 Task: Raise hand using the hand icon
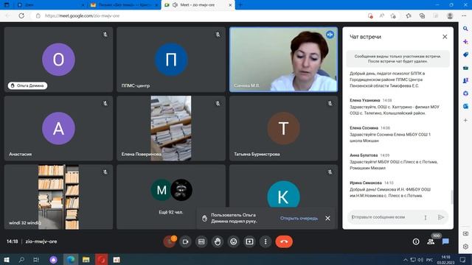click(218, 241)
